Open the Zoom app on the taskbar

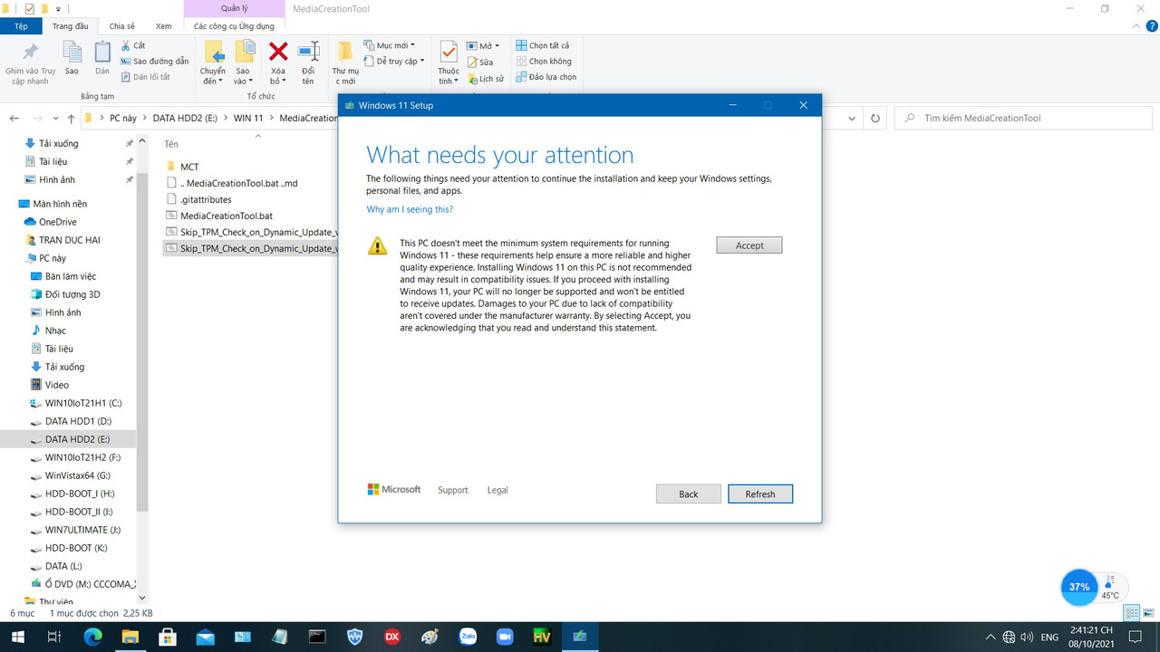505,637
